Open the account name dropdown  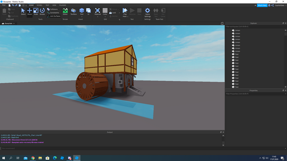281,5
